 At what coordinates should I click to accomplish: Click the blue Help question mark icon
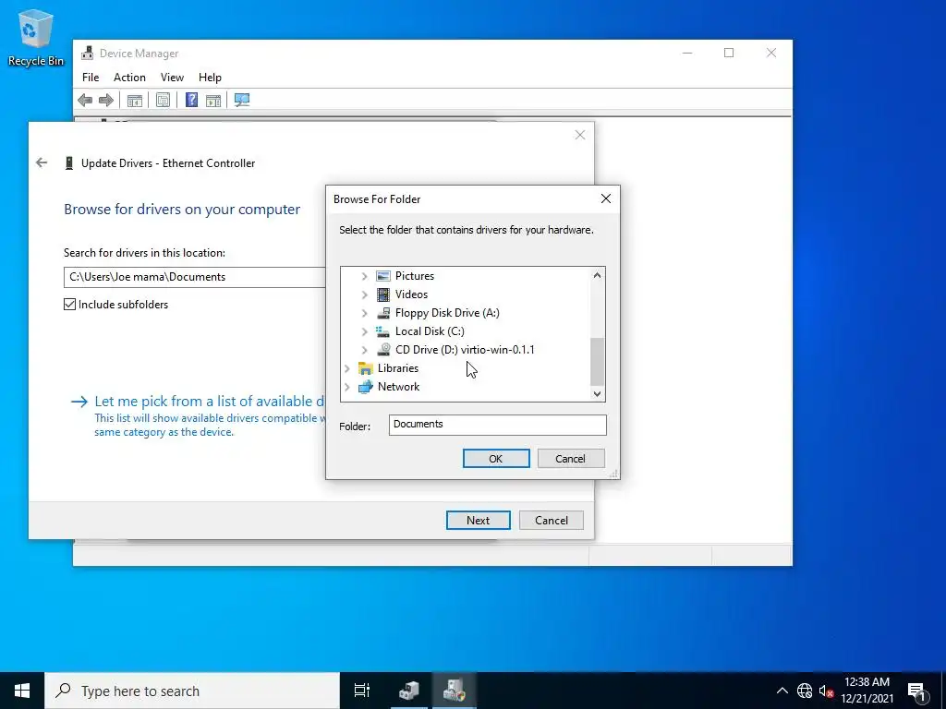click(x=191, y=100)
